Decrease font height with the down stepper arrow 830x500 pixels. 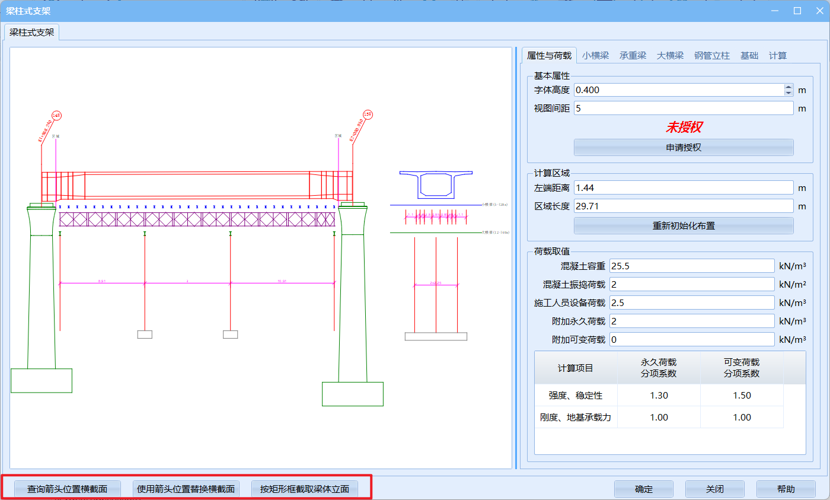click(x=788, y=93)
